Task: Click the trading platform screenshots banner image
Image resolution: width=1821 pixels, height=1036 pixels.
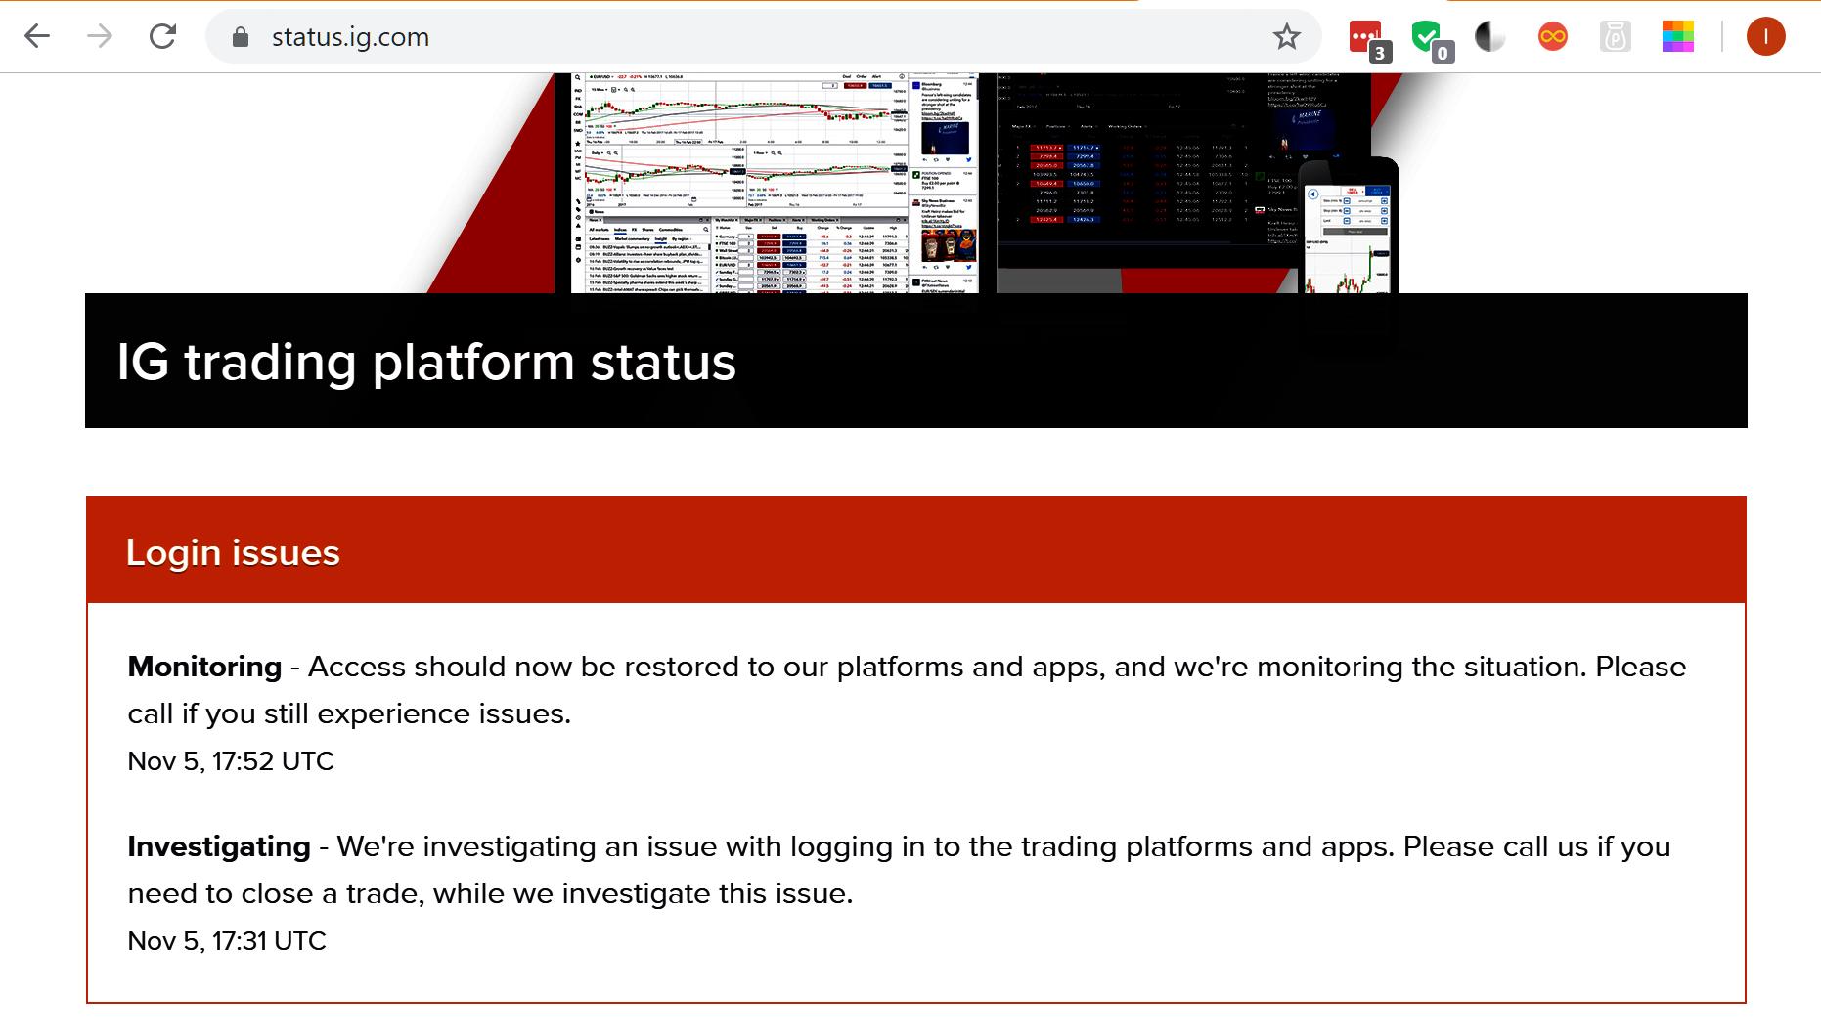Action: [915, 183]
